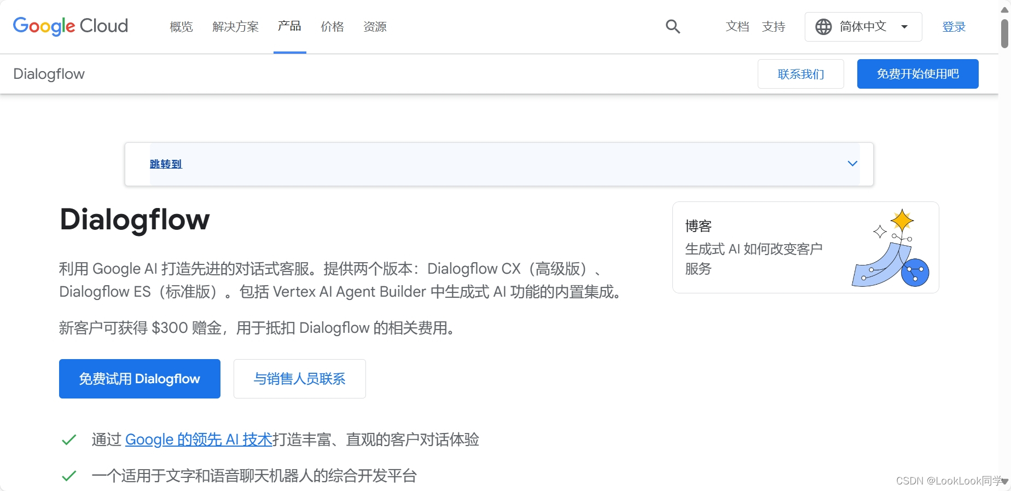Click the 与销售人员联系 button
This screenshot has height=491, width=1011.
(300, 379)
